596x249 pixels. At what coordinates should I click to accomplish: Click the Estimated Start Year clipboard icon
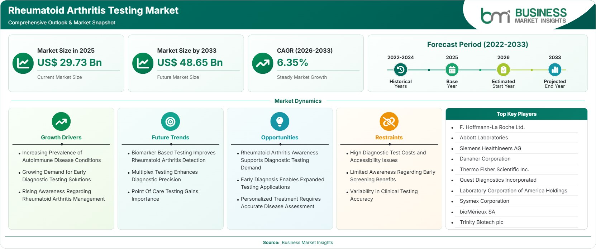503,70
